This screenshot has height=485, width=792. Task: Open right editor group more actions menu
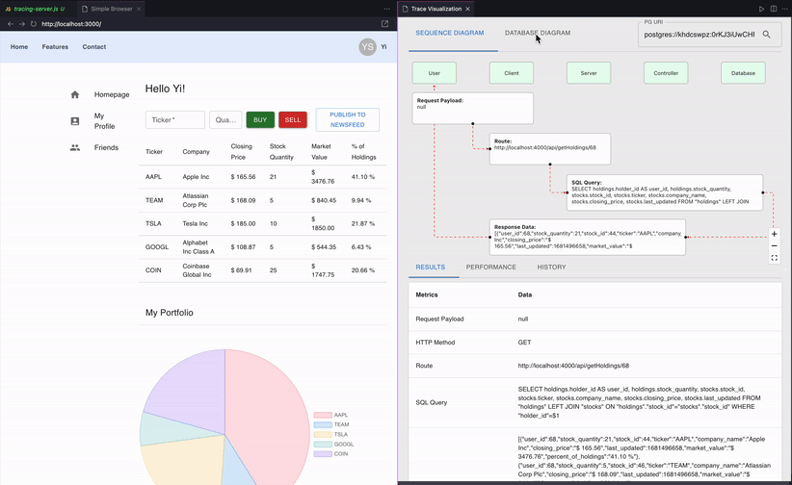pos(784,9)
